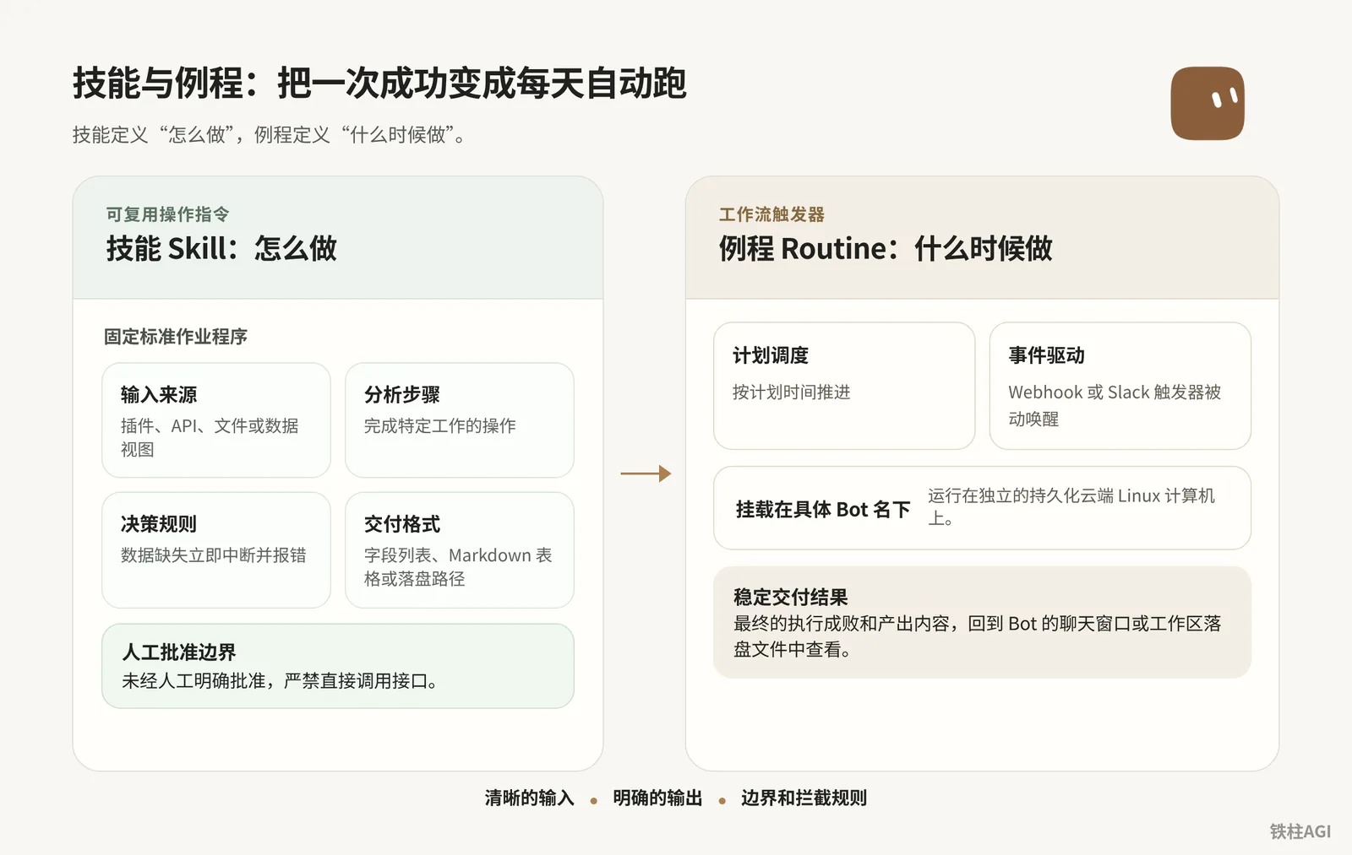This screenshot has height=855, width=1352.
Task: Click the text 字段列表、Markdown 表格或落盘路径
Action: click(x=458, y=566)
